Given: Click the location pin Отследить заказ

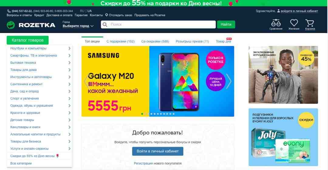Looking at the screenshot, I should [107, 15].
